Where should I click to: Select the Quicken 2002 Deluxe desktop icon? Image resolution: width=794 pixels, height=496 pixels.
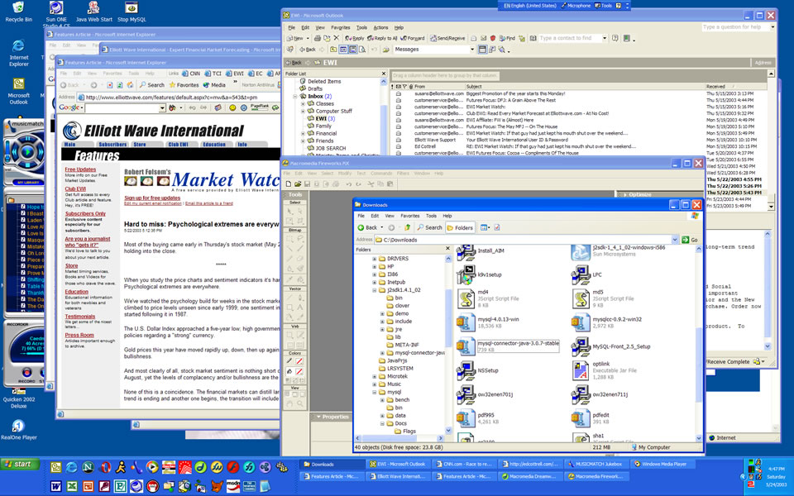coord(19,398)
